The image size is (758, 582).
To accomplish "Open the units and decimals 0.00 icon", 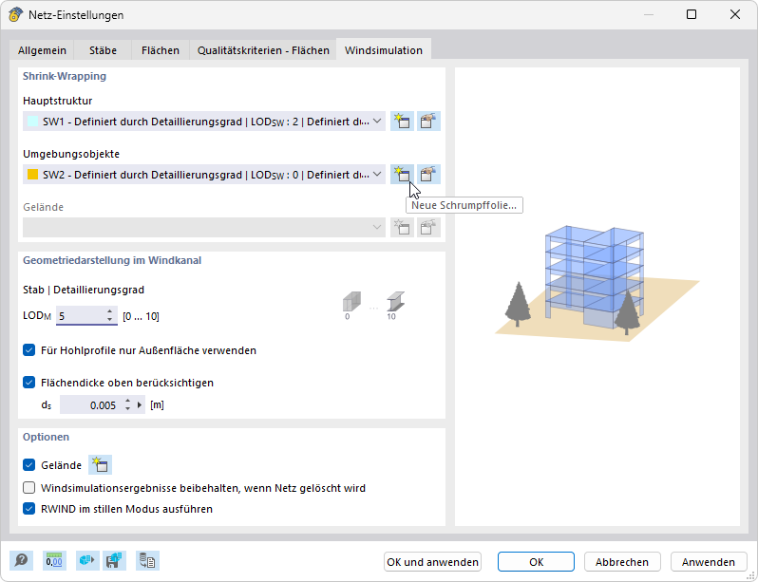I will coord(53,561).
